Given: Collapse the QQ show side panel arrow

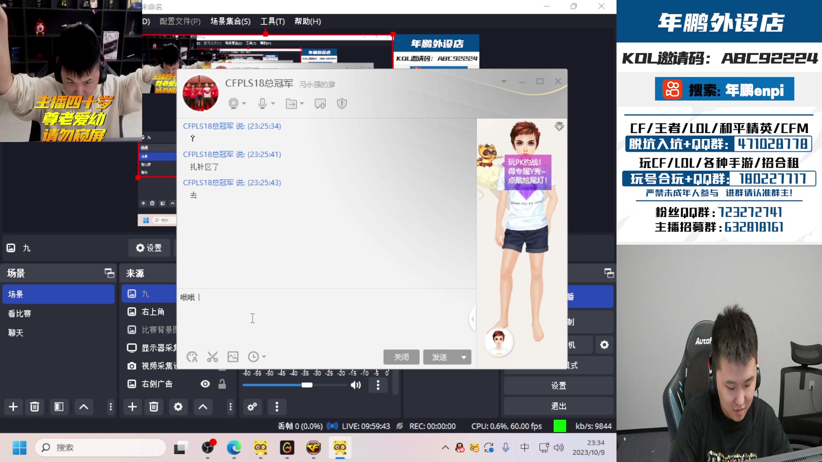Looking at the screenshot, I should click(473, 319).
